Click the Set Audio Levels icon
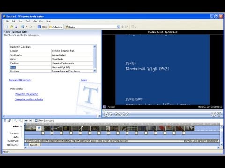Screen dimensions: 225x168 pos(5,120)
